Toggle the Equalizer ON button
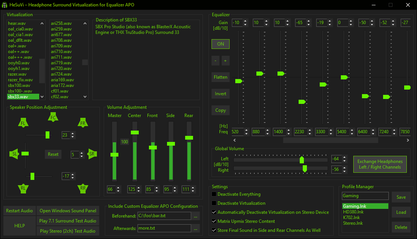The image size is (417, 239). click(x=221, y=44)
